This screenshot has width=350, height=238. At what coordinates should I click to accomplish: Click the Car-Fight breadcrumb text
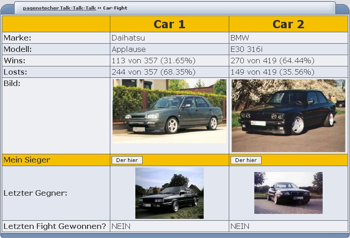tap(115, 8)
